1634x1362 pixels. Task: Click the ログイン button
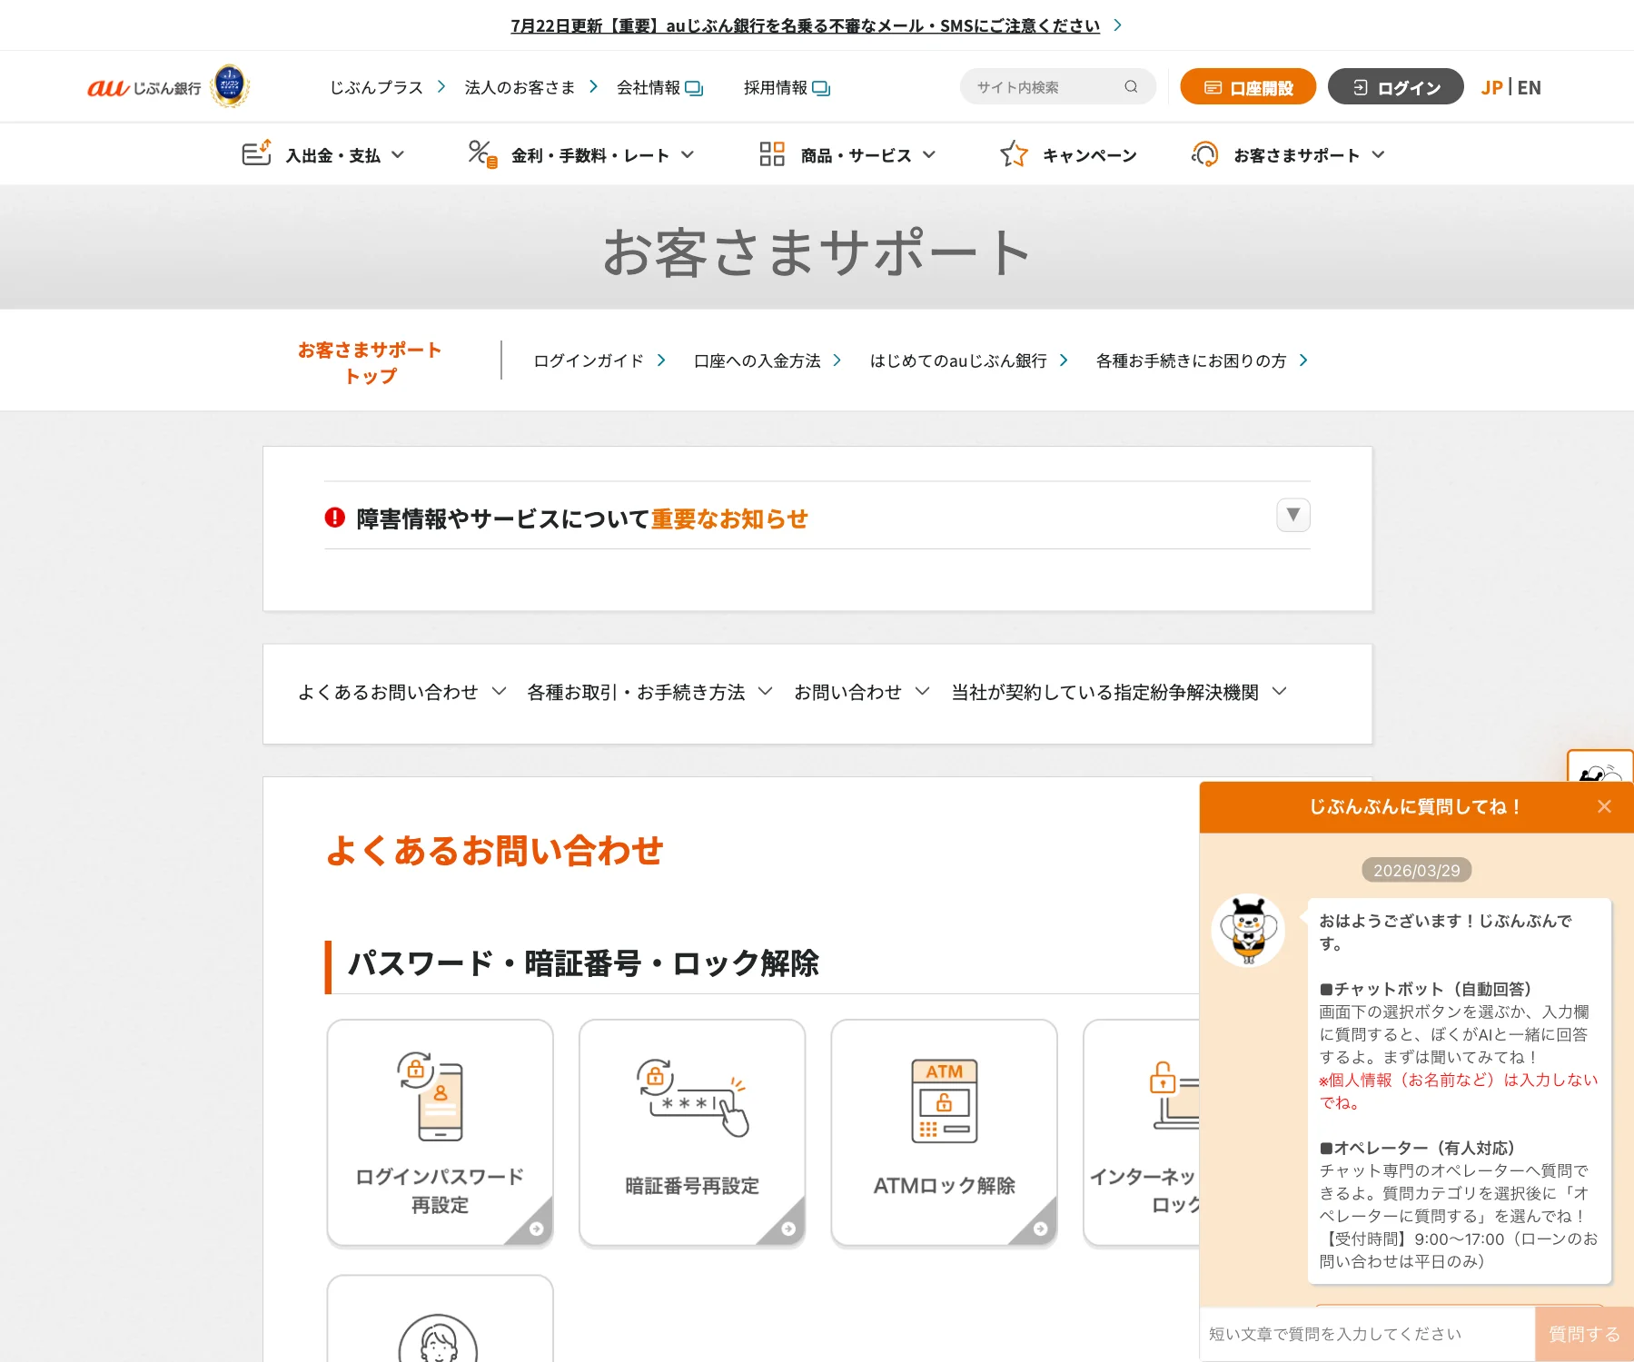click(x=1395, y=87)
